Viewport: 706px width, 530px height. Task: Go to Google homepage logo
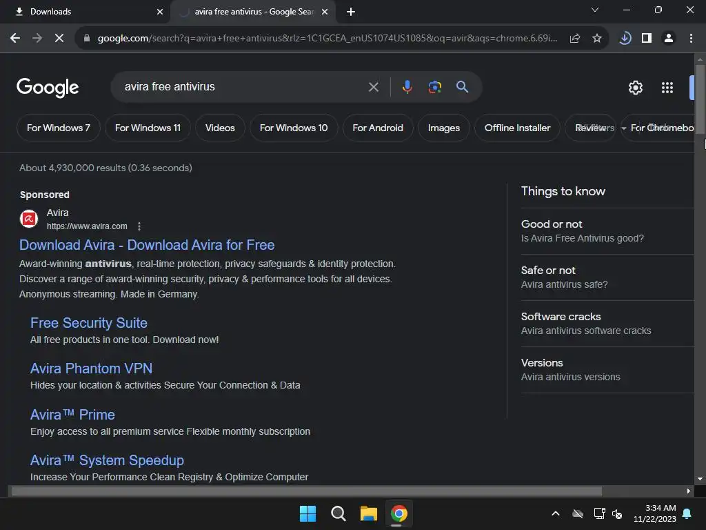point(48,88)
